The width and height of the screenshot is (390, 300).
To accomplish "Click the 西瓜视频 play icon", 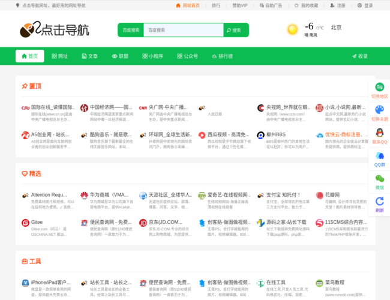I will click(x=202, y=135).
